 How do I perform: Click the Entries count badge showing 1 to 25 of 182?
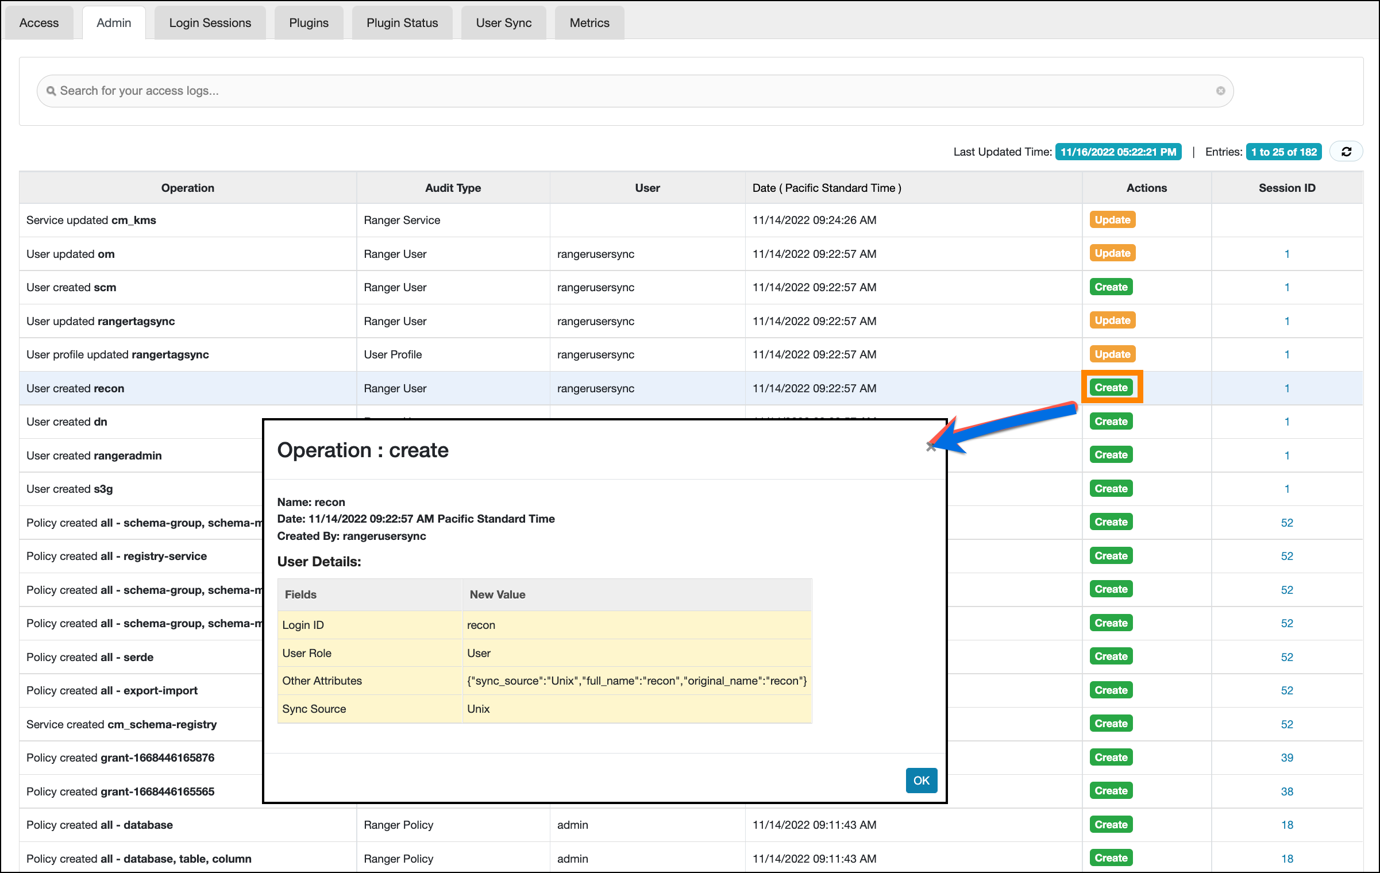click(1283, 152)
